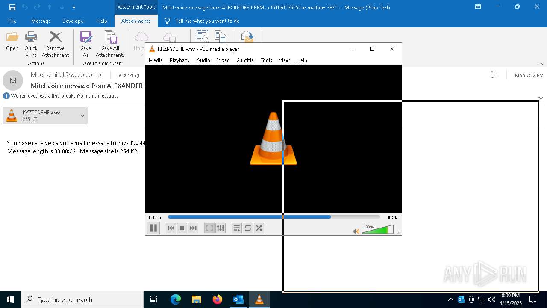Open VLC Video menu
Viewport: 547px width, 308px height.
[x=223, y=60]
